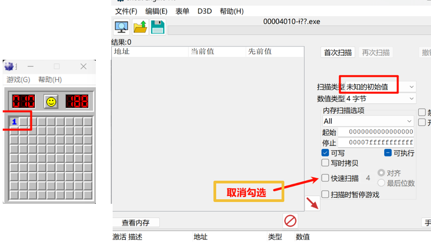The height and width of the screenshot is (250, 431).
Task: Close the Minesweeper window
Action: 83,66
